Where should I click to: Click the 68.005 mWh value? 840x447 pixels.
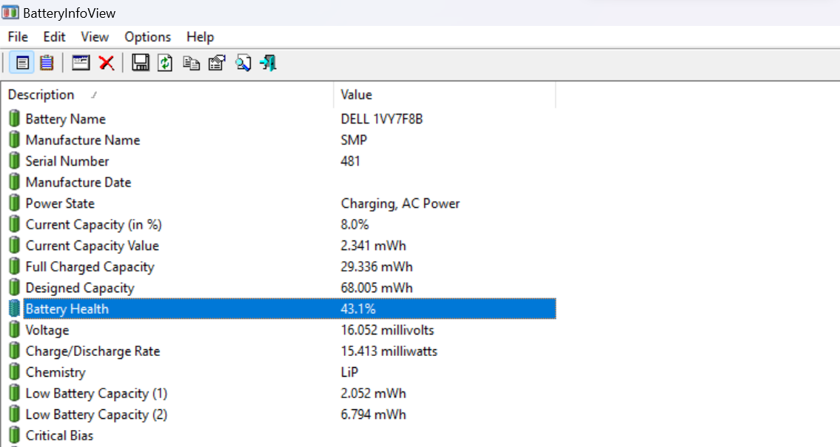point(377,288)
